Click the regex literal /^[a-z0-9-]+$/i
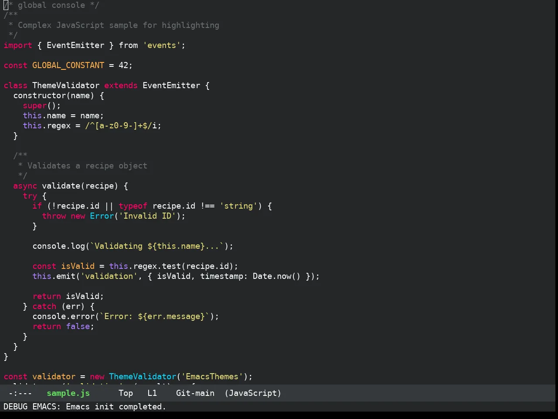558x419 pixels. (121, 126)
